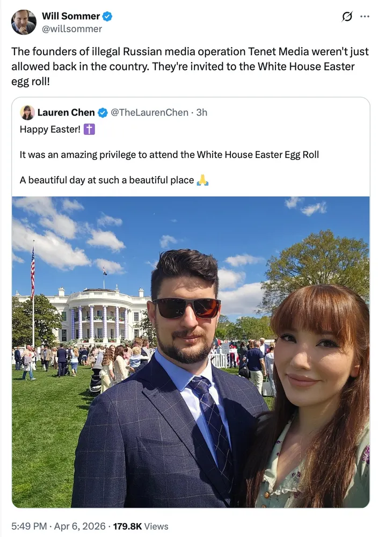
Task: Open the Grok slashed-circle icon
Action: coord(347,16)
